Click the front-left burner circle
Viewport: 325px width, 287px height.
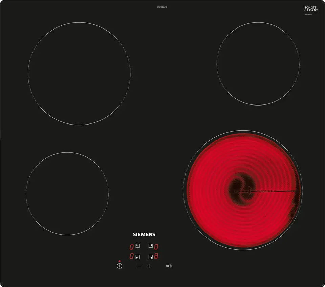pyautogui.click(x=67, y=193)
